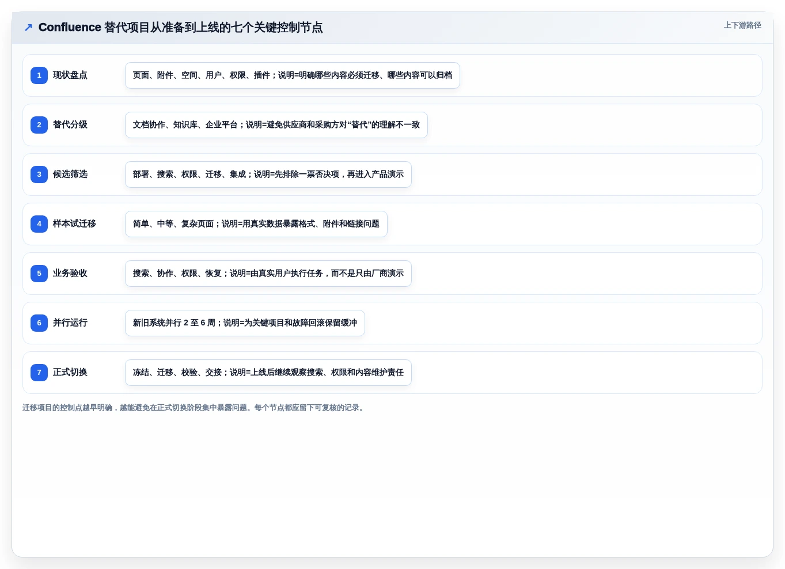785x569 pixels.
Task: Click the step number 1 badge
Action: 39,75
